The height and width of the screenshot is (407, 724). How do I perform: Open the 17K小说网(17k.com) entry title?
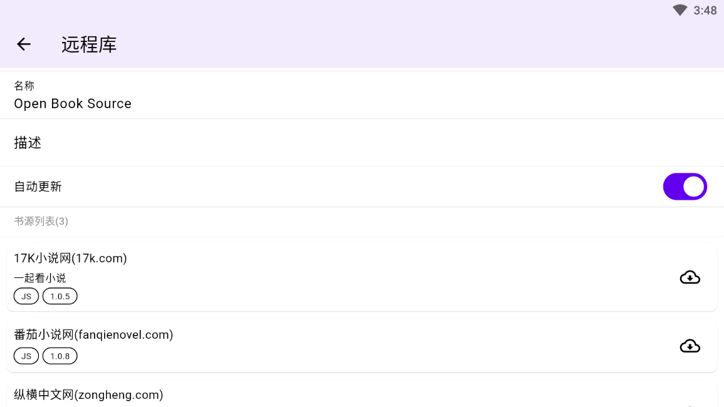click(70, 258)
